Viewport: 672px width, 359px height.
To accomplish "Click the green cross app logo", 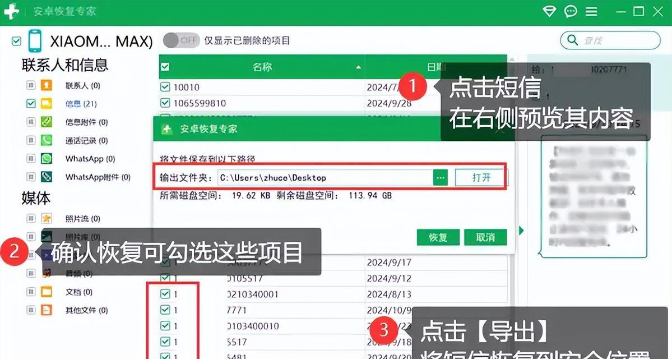I will coord(11,11).
